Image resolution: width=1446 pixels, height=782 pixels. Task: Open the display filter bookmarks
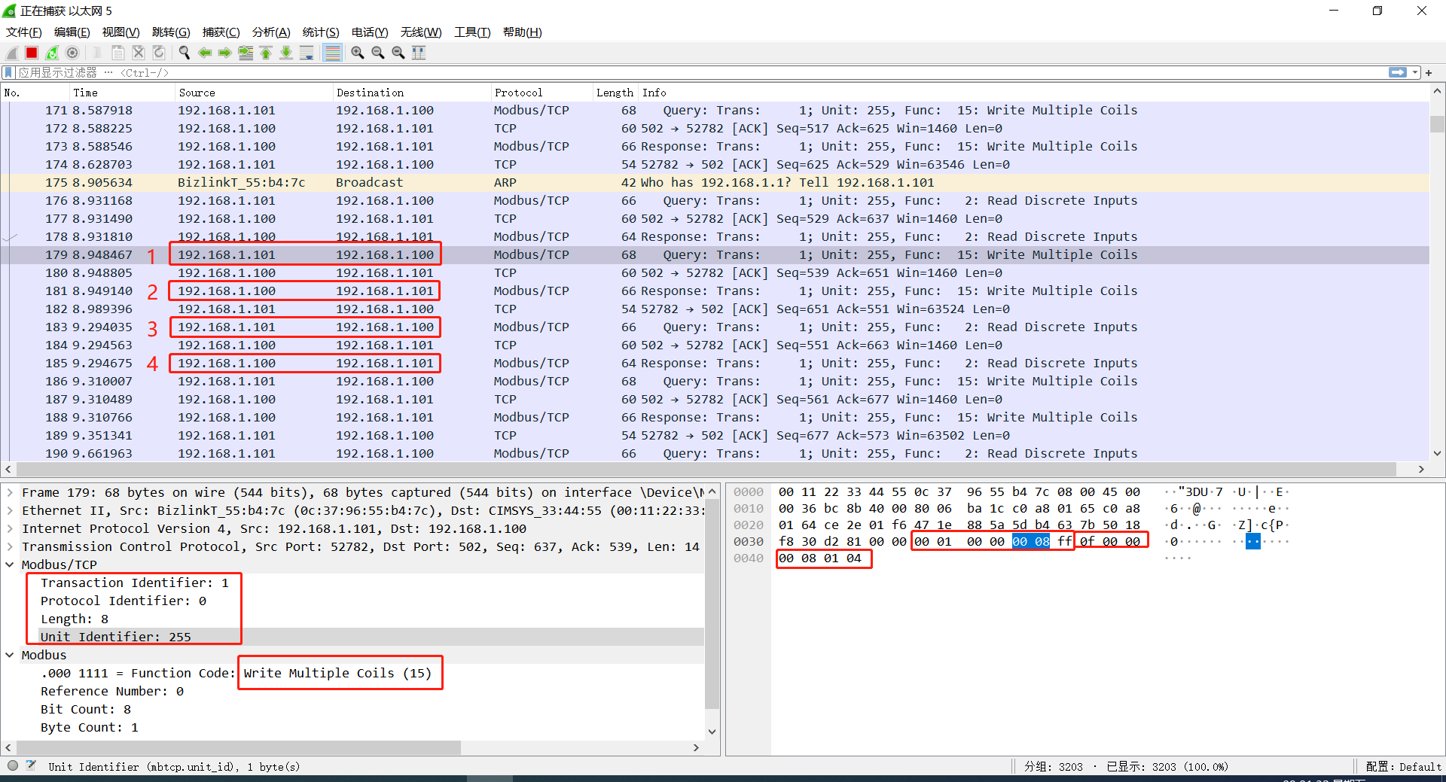tap(8, 72)
